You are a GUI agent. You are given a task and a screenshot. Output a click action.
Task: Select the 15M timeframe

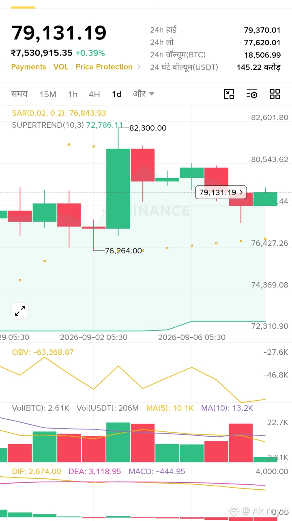[48, 94]
